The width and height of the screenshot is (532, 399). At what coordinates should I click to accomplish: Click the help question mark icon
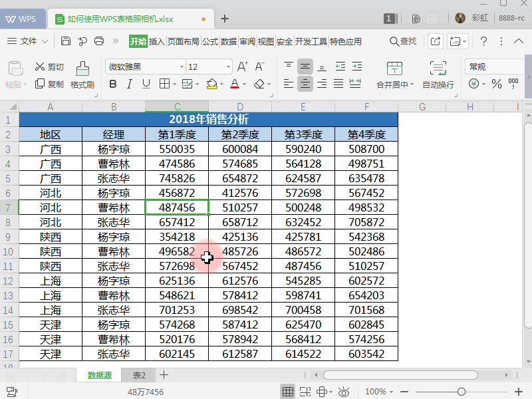tap(484, 41)
